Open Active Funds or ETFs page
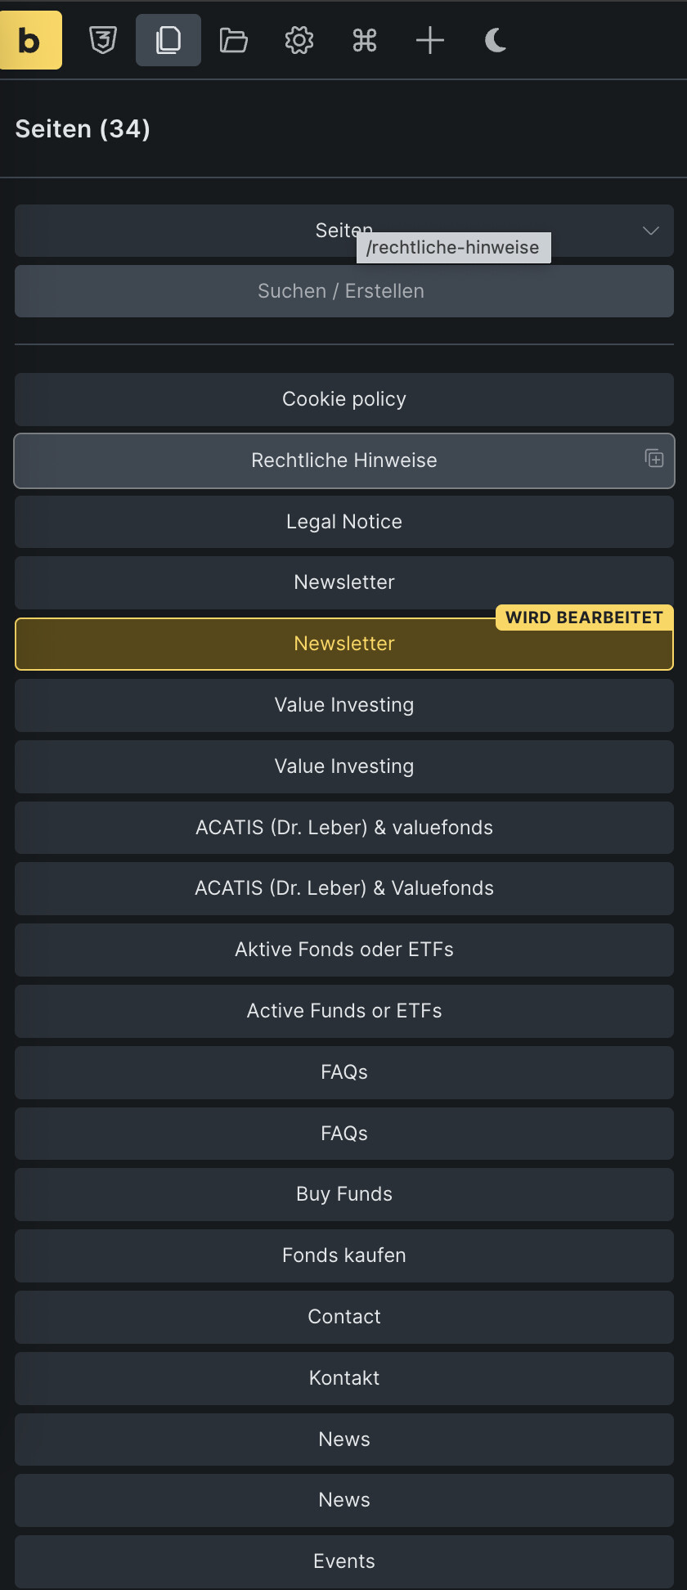 click(343, 1011)
